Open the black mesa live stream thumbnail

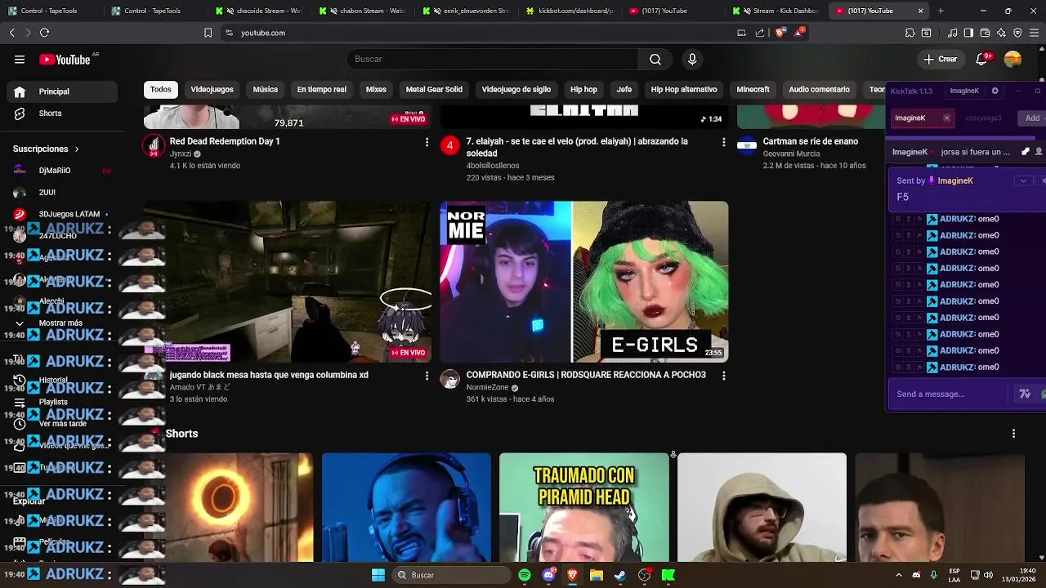pos(288,282)
